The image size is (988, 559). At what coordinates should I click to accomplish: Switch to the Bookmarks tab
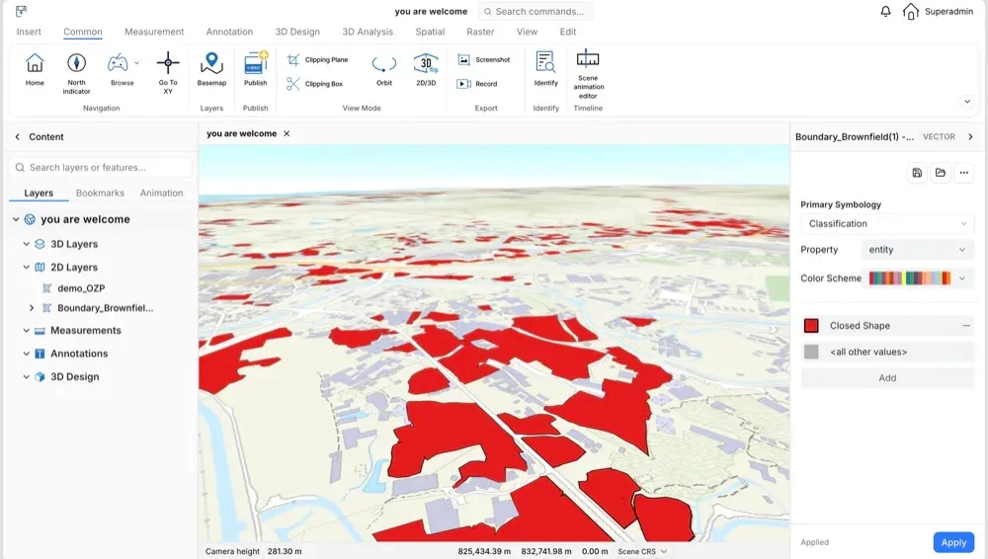[x=100, y=193]
